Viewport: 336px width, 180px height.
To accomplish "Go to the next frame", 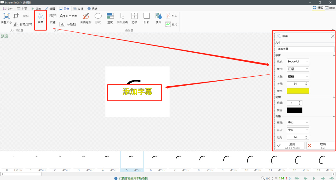I will click(323, 178).
